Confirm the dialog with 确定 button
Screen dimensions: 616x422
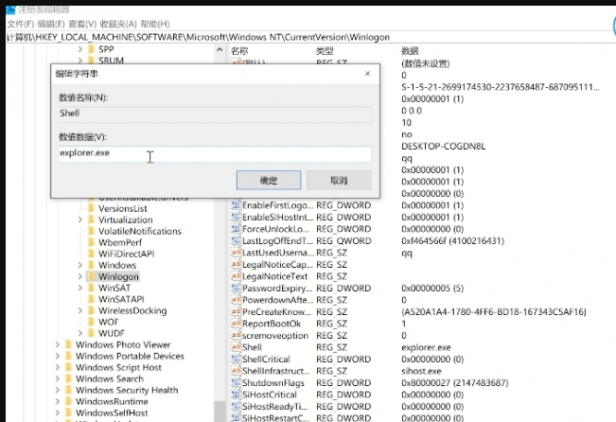pyautogui.click(x=268, y=180)
